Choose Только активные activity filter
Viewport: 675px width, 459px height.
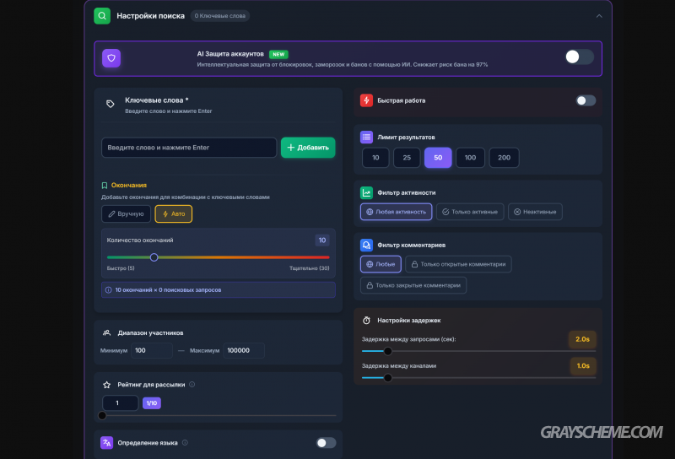(470, 212)
